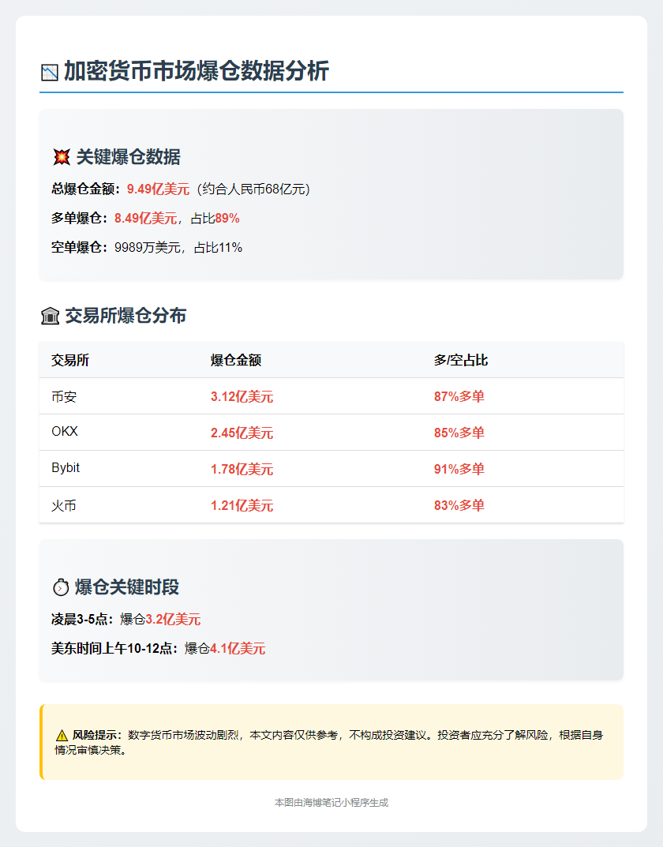
Task: Click the label 总爆仓金额
Action: point(83,189)
